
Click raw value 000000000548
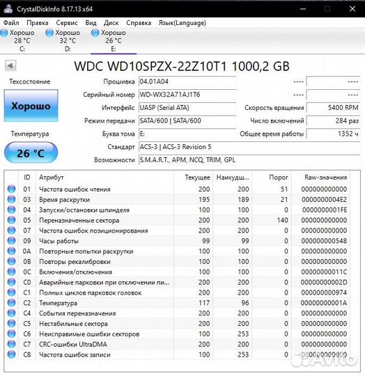[x=324, y=241]
